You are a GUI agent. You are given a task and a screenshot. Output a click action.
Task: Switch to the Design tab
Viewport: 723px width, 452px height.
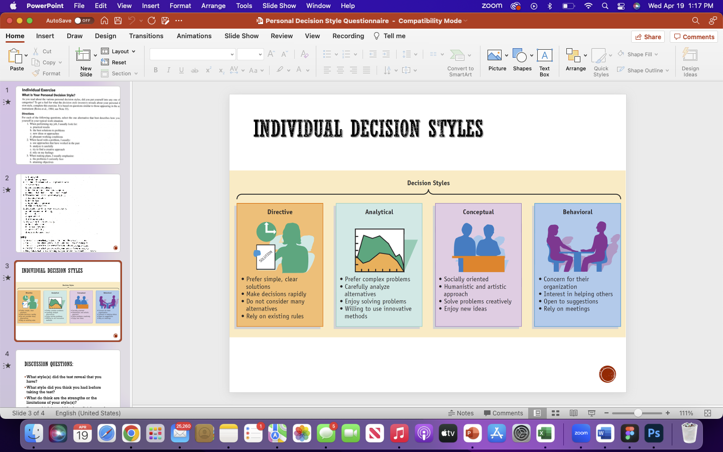[105, 36]
